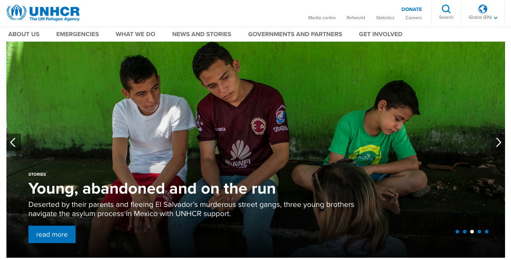Expand Global (EN) language dropdown

click(483, 17)
